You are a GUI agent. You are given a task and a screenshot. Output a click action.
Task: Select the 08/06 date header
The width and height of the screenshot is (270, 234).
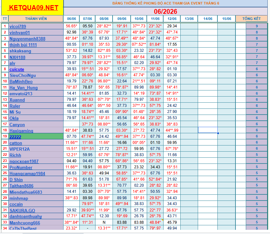click(x=104, y=19)
